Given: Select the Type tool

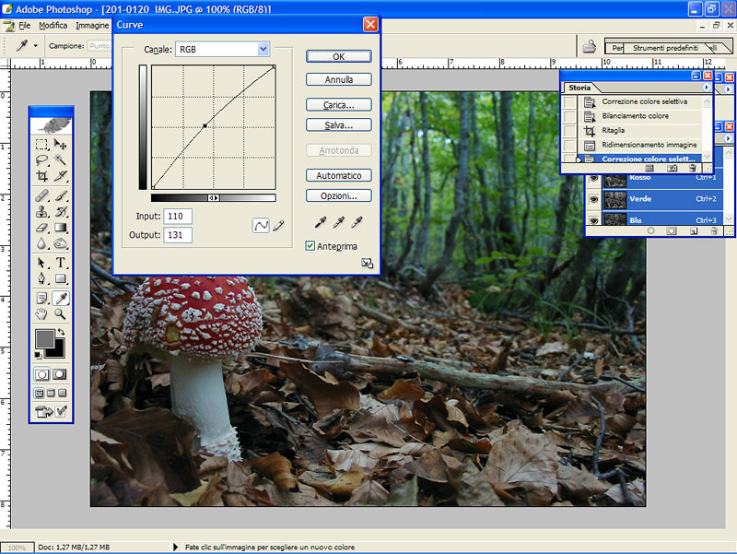Looking at the screenshot, I should pyautogui.click(x=60, y=263).
